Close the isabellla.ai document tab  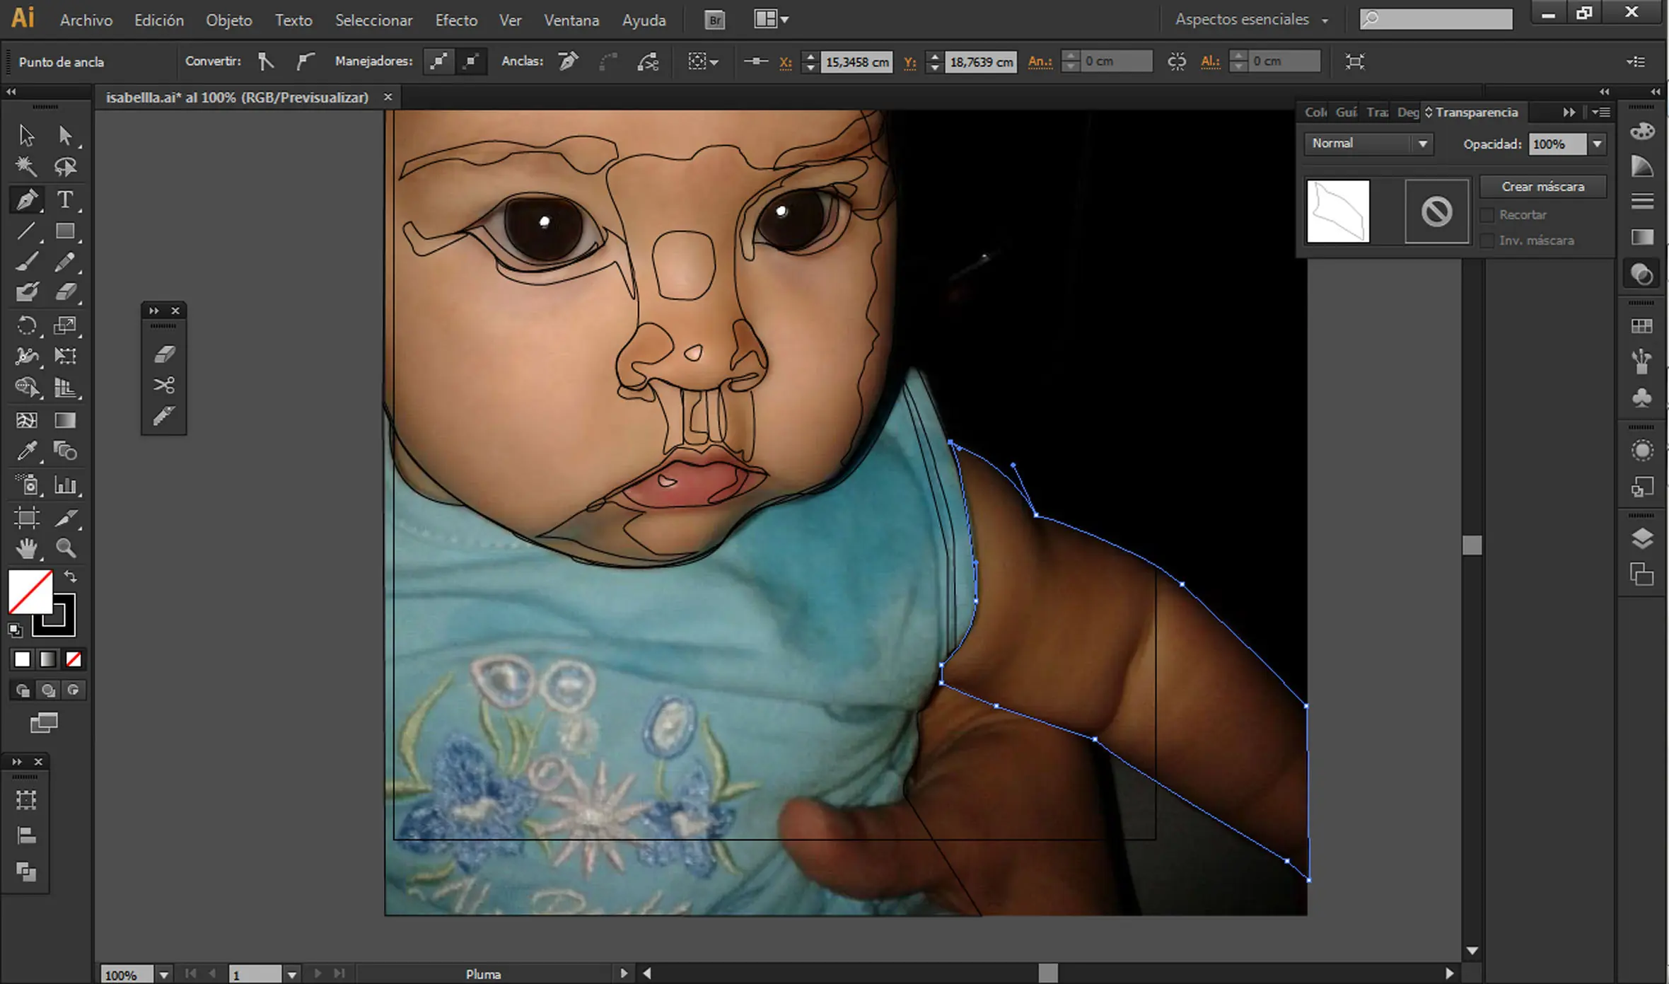(388, 97)
